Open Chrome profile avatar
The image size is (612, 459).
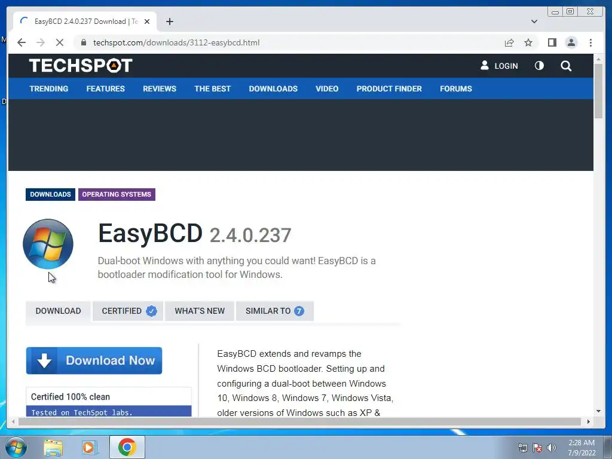[571, 42]
